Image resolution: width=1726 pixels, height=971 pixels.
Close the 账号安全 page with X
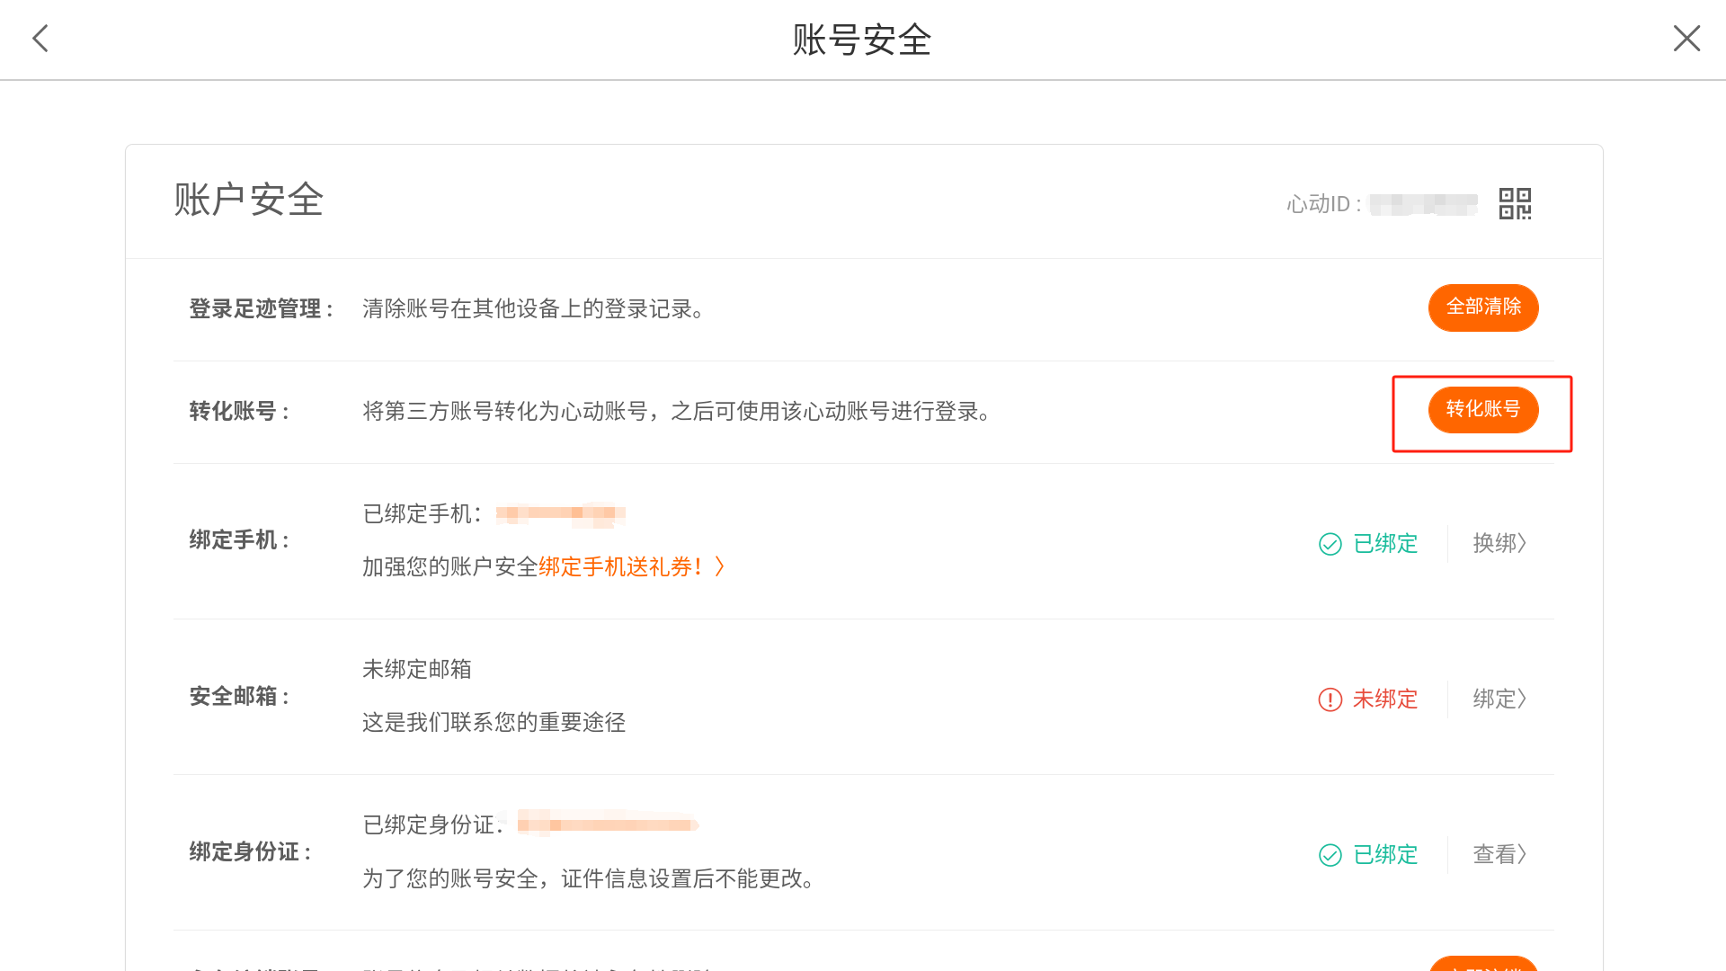coord(1686,39)
